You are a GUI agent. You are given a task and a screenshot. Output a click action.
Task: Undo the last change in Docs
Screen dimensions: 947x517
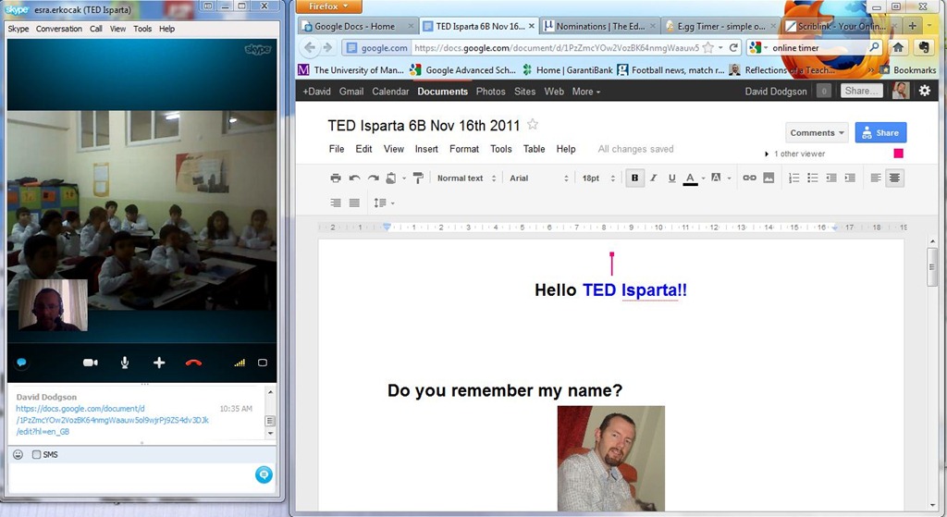(x=354, y=178)
